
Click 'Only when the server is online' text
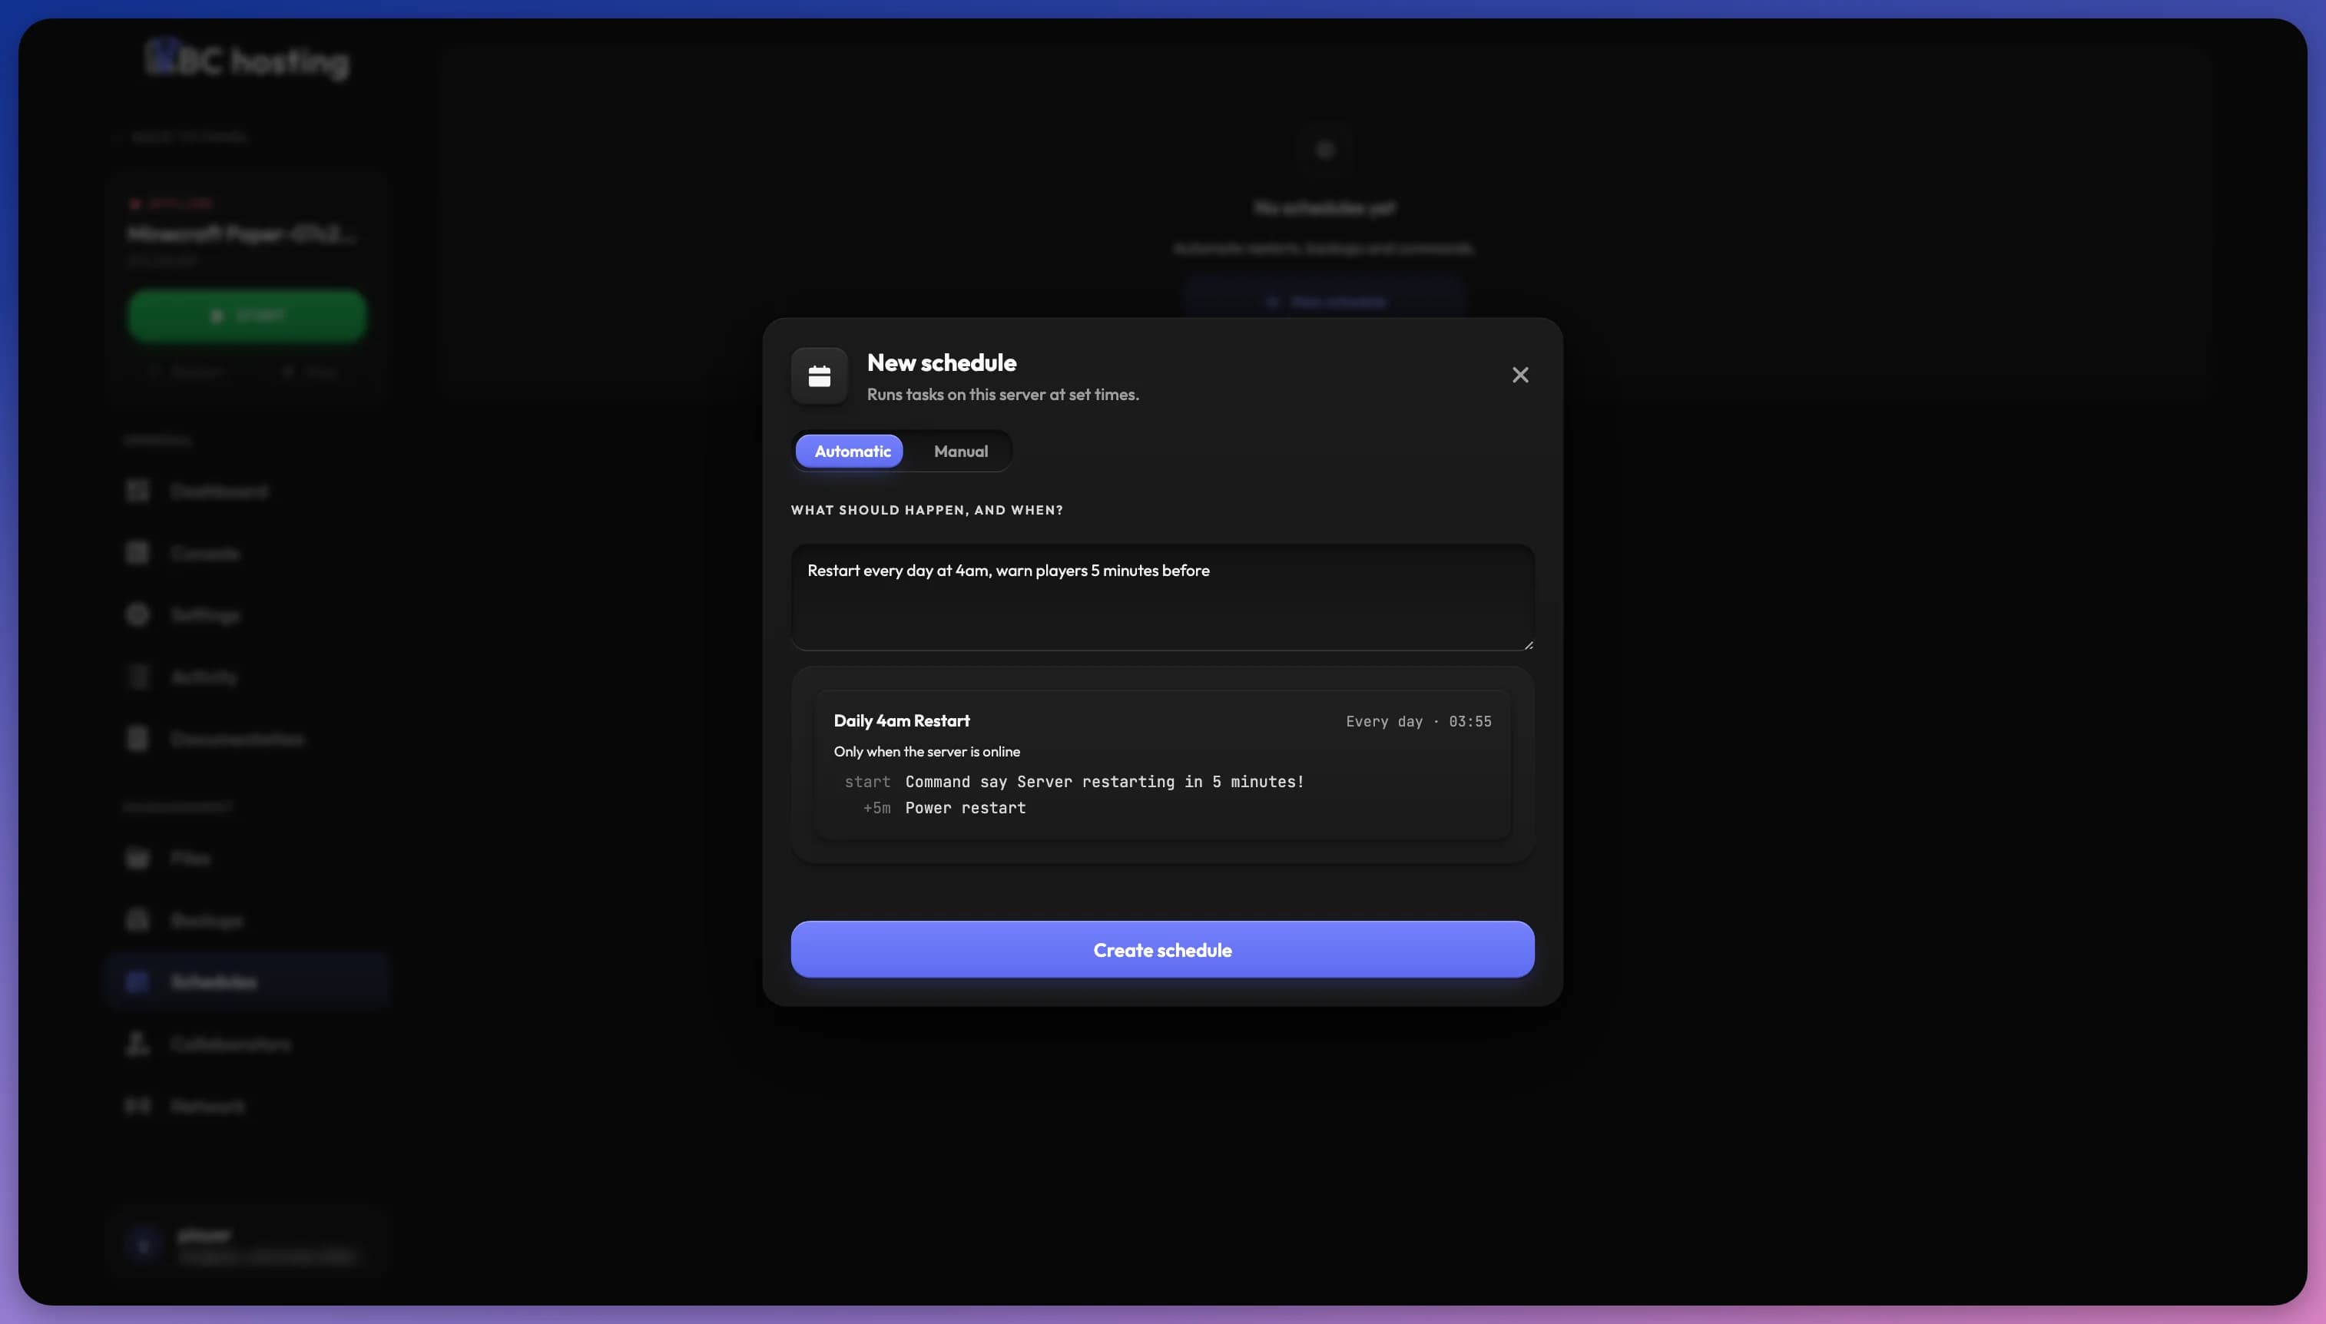click(926, 751)
